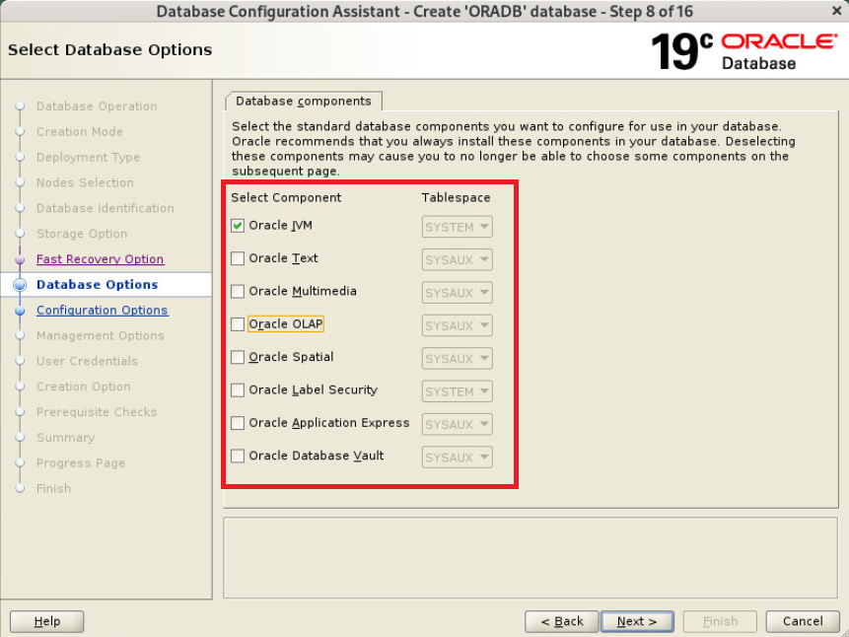Click the Management Options step label

pos(101,335)
